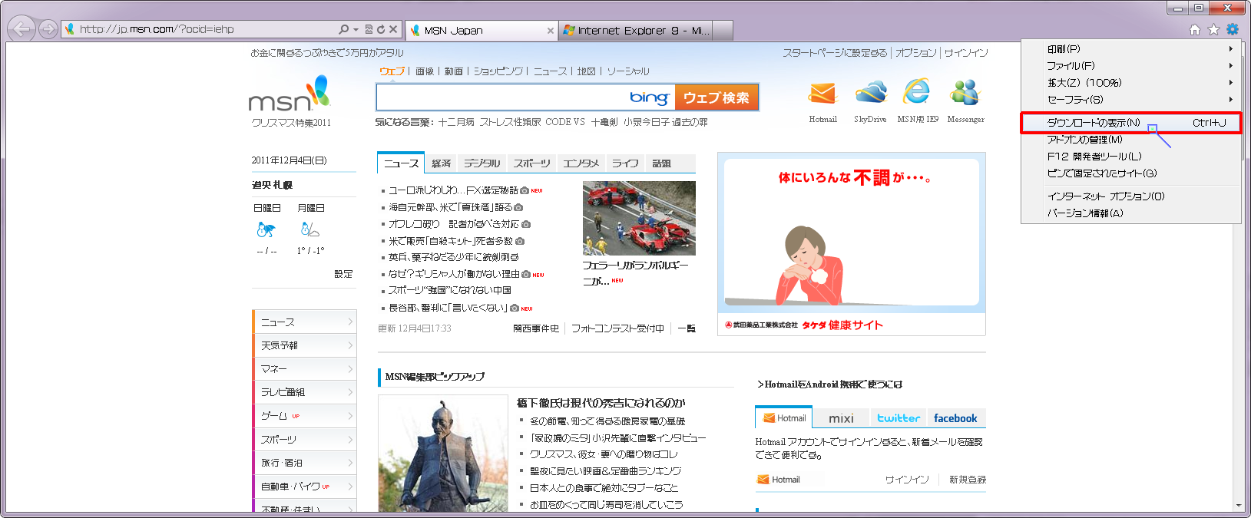The image size is (1251, 518).
Task: Click the スタートページに設定する link
Action: [x=835, y=53]
